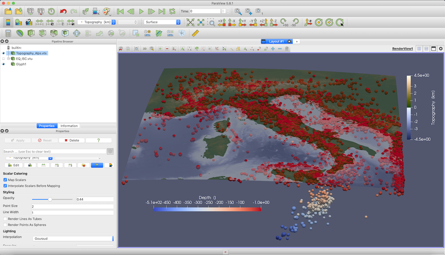Step the time index spinner
The height and width of the screenshot is (255, 445).
point(228,11)
